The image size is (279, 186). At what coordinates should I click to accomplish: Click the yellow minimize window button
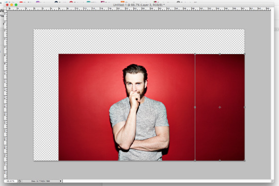pyautogui.click(x=11, y=5)
